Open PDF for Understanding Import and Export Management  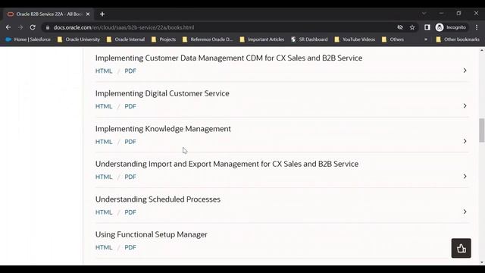click(x=130, y=177)
